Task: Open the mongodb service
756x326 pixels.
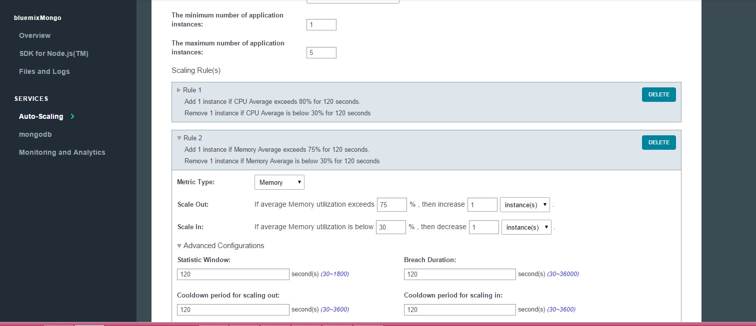Action: pyautogui.click(x=35, y=134)
